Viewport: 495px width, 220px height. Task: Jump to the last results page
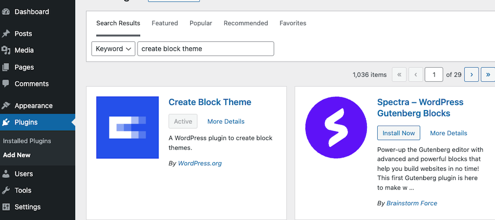pos(488,74)
